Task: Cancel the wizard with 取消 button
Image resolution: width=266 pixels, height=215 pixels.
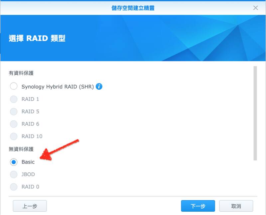Action: click(x=236, y=206)
